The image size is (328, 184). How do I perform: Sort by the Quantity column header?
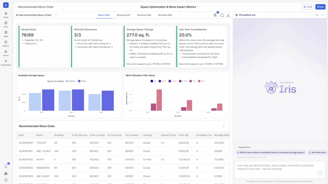59,135
